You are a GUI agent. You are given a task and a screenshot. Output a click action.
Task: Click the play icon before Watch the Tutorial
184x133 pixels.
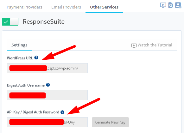pyautogui.click(x=134, y=45)
